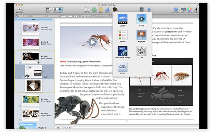Select the Section 3 Small Creatures thumbnail
The height and width of the screenshot is (133, 213).
click(x=31, y=57)
